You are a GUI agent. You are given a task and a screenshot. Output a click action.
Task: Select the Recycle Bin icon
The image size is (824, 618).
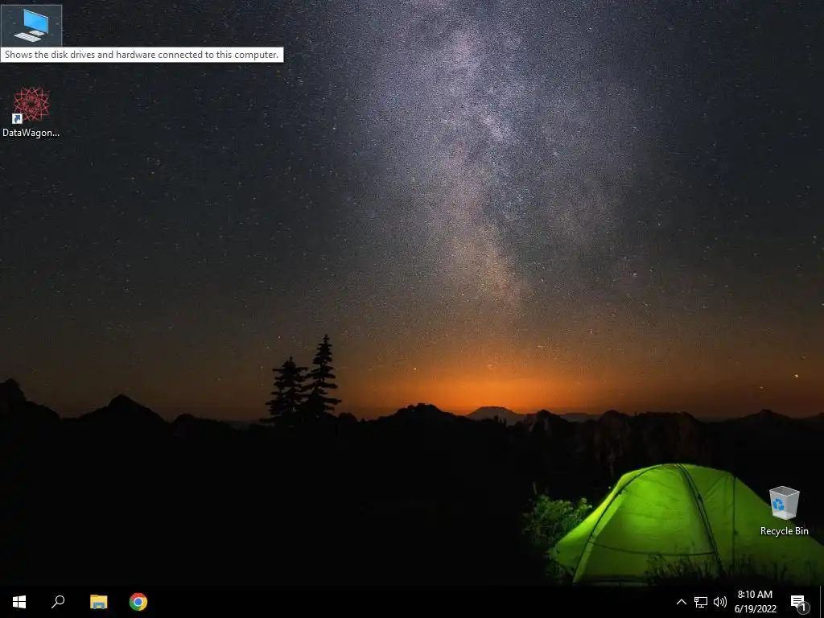[x=784, y=511]
